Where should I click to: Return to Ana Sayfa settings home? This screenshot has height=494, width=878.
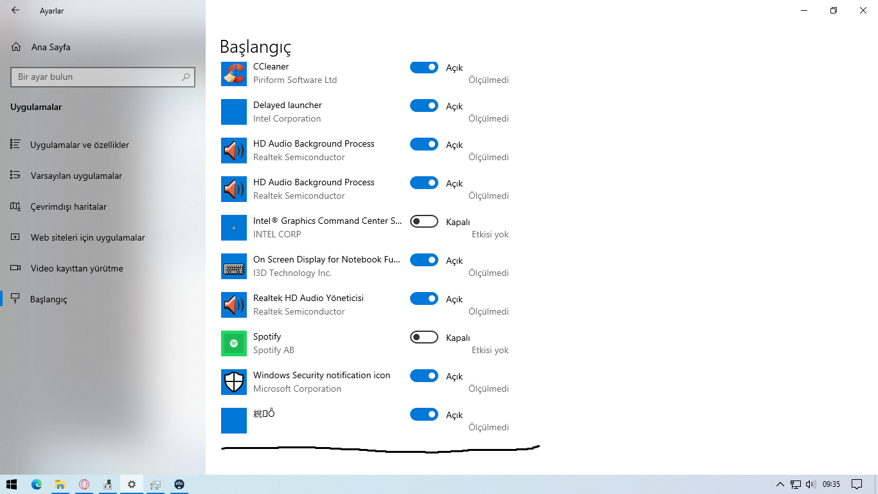tap(103, 47)
